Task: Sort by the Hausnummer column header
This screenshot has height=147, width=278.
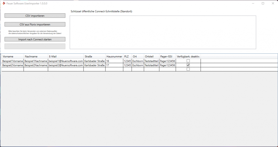Action: coord(114,57)
